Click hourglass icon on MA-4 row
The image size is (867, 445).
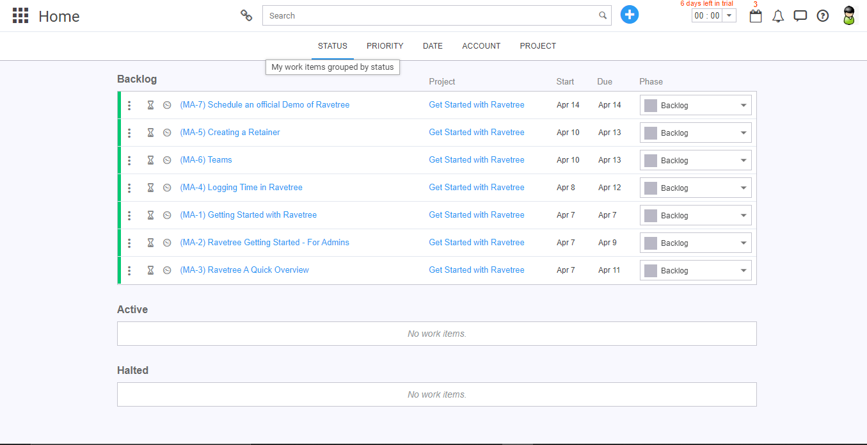(150, 188)
